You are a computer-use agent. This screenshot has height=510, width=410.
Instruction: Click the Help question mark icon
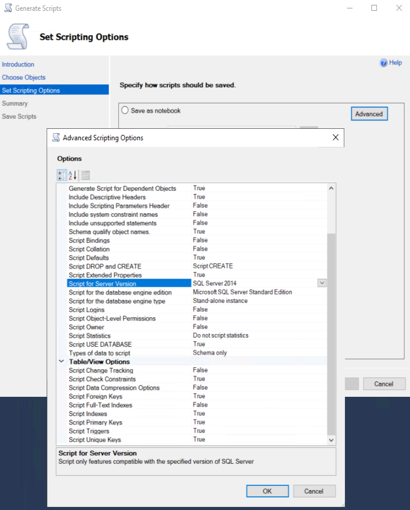[383, 63]
